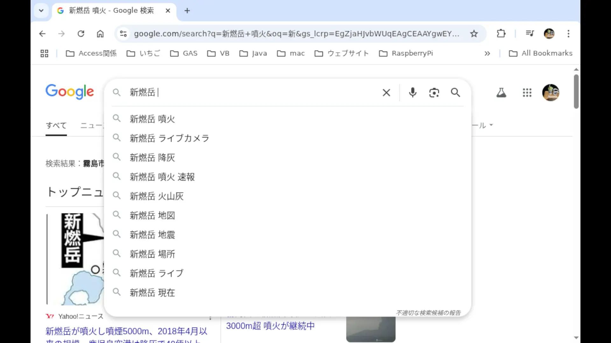Show the hidden bookmarks overflow chevron

coord(487,53)
